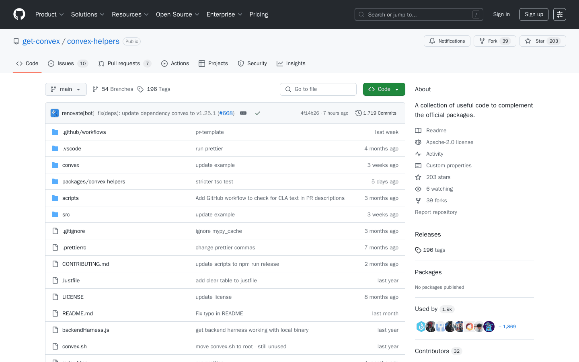
Task: Open the renovate[bot] author link
Action: 78,113
